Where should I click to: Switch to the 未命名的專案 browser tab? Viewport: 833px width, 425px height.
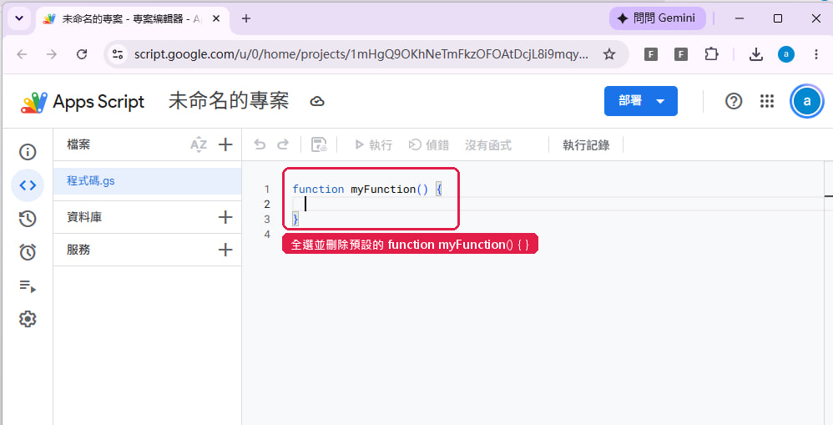click(x=130, y=19)
